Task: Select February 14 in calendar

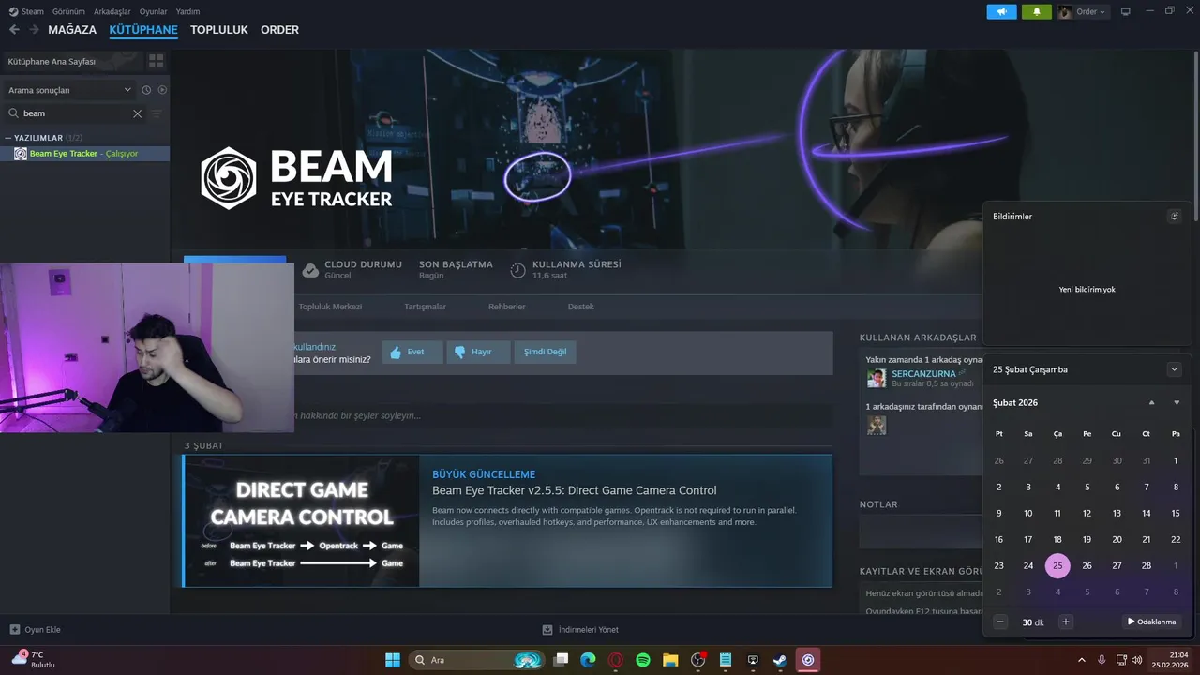Action: (x=1146, y=513)
